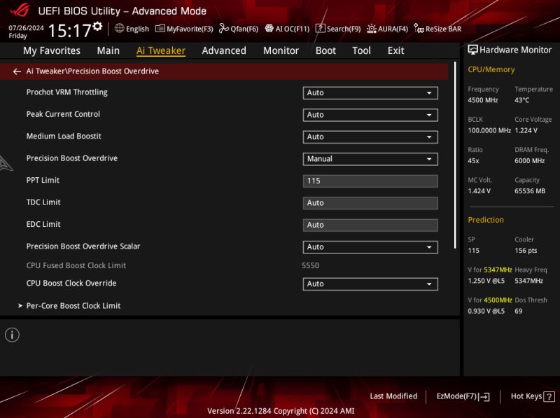Click the 100.0000 MHz BCLK value

(489, 131)
